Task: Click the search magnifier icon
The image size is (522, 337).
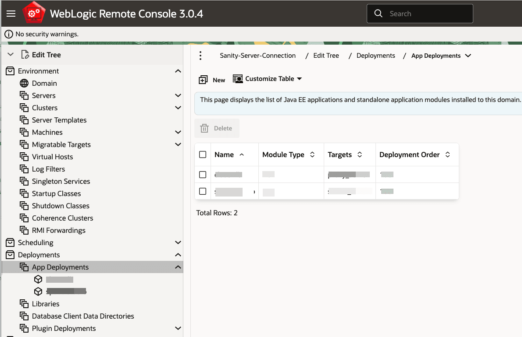Action: (x=378, y=14)
